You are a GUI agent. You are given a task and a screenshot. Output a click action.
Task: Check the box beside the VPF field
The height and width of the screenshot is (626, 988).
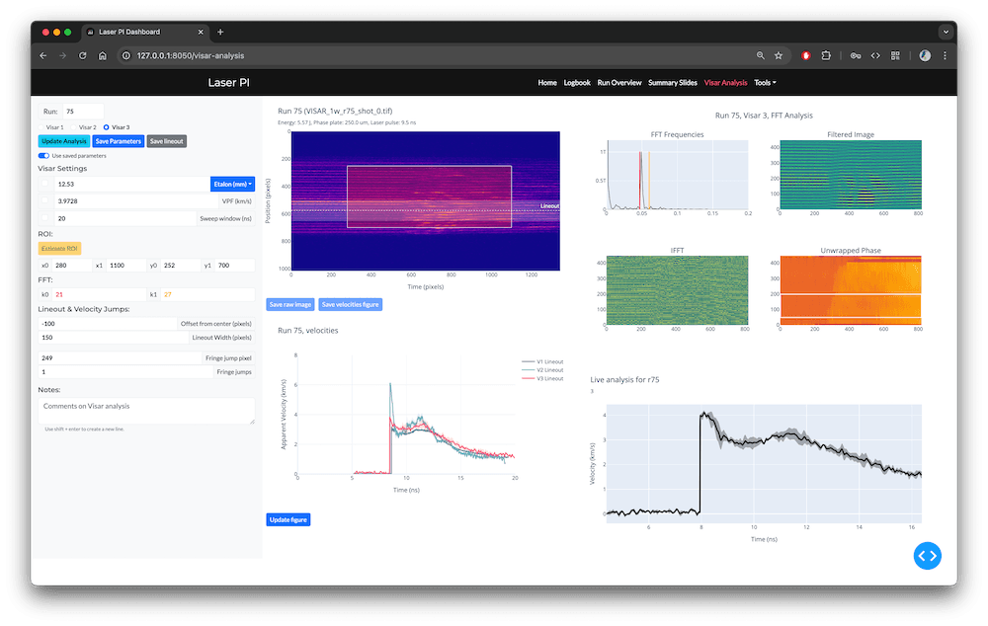(x=43, y=201)
